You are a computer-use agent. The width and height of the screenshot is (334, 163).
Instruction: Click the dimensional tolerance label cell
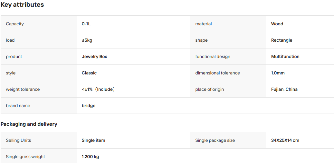click(228, 73)
